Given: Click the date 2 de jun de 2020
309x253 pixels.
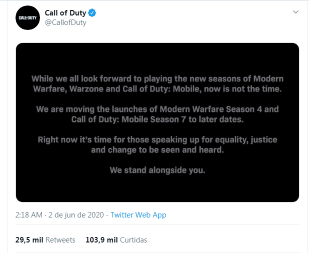Looking at the screenshot, I should click(x=76, y=215).
